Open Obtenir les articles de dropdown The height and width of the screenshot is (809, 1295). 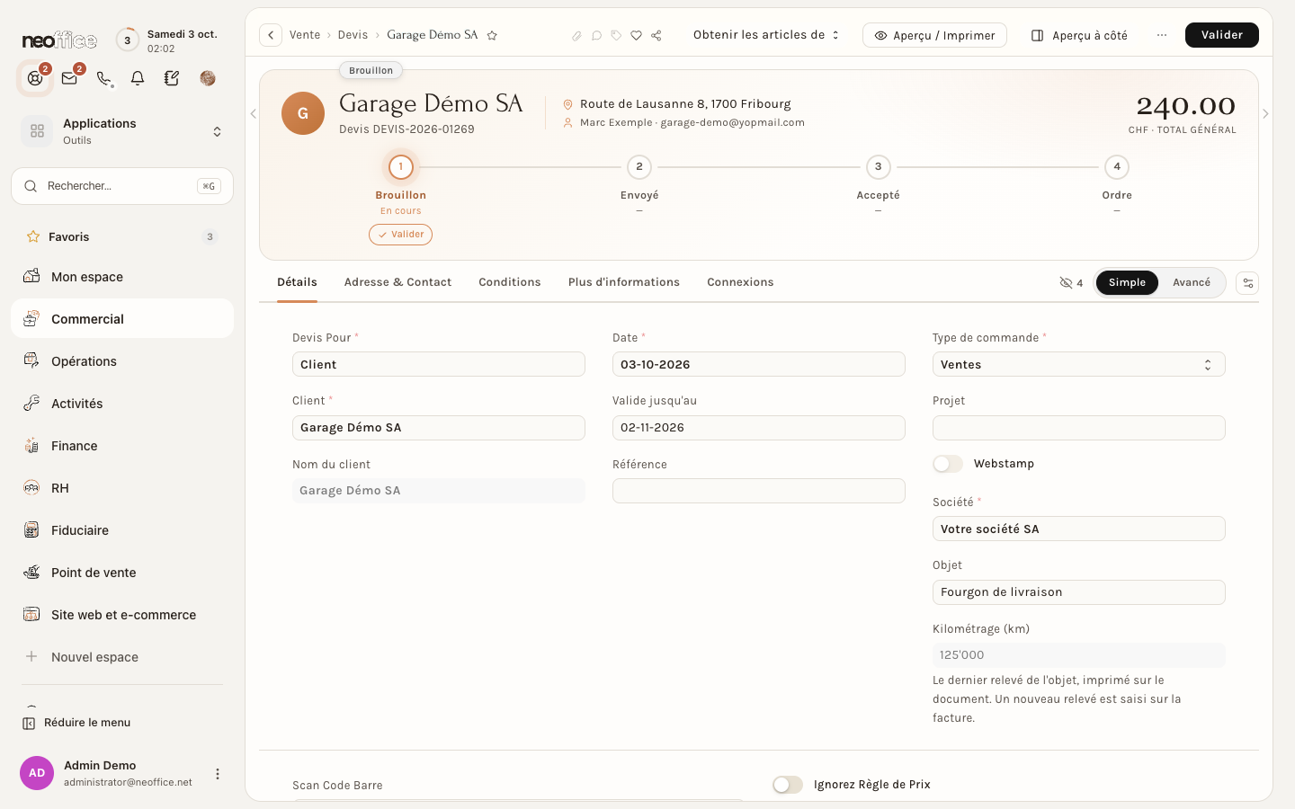[766, 35]
